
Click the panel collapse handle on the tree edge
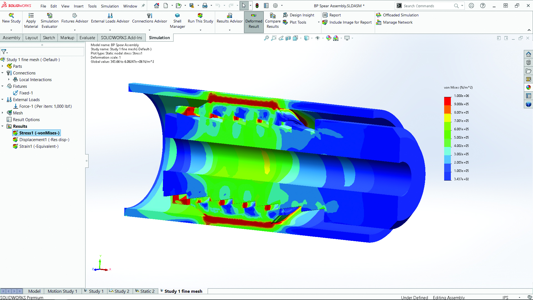[87, 161]
